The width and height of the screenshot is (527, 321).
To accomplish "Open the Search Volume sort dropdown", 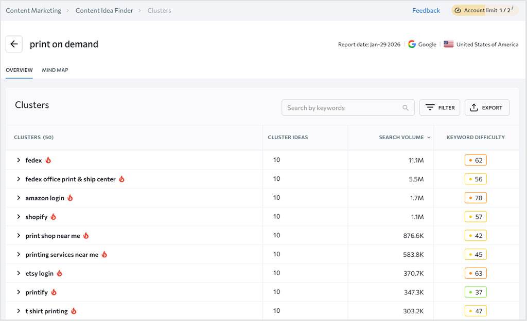I will pyautogui.click(x=430, y=137).
